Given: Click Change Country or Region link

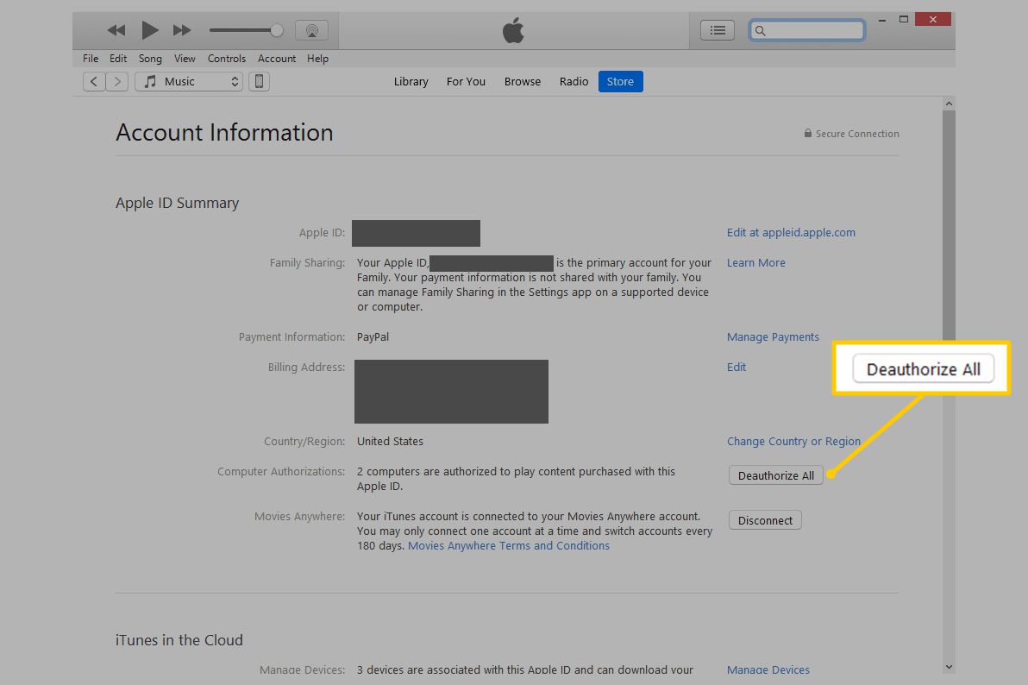Looking at the screenshot, I should 793,442.
